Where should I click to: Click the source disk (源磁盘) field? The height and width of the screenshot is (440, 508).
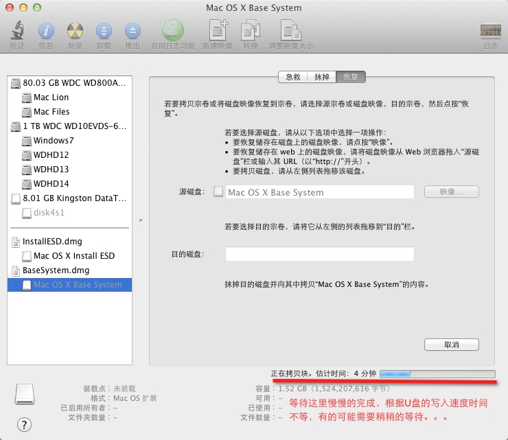(x=319, y=192)
